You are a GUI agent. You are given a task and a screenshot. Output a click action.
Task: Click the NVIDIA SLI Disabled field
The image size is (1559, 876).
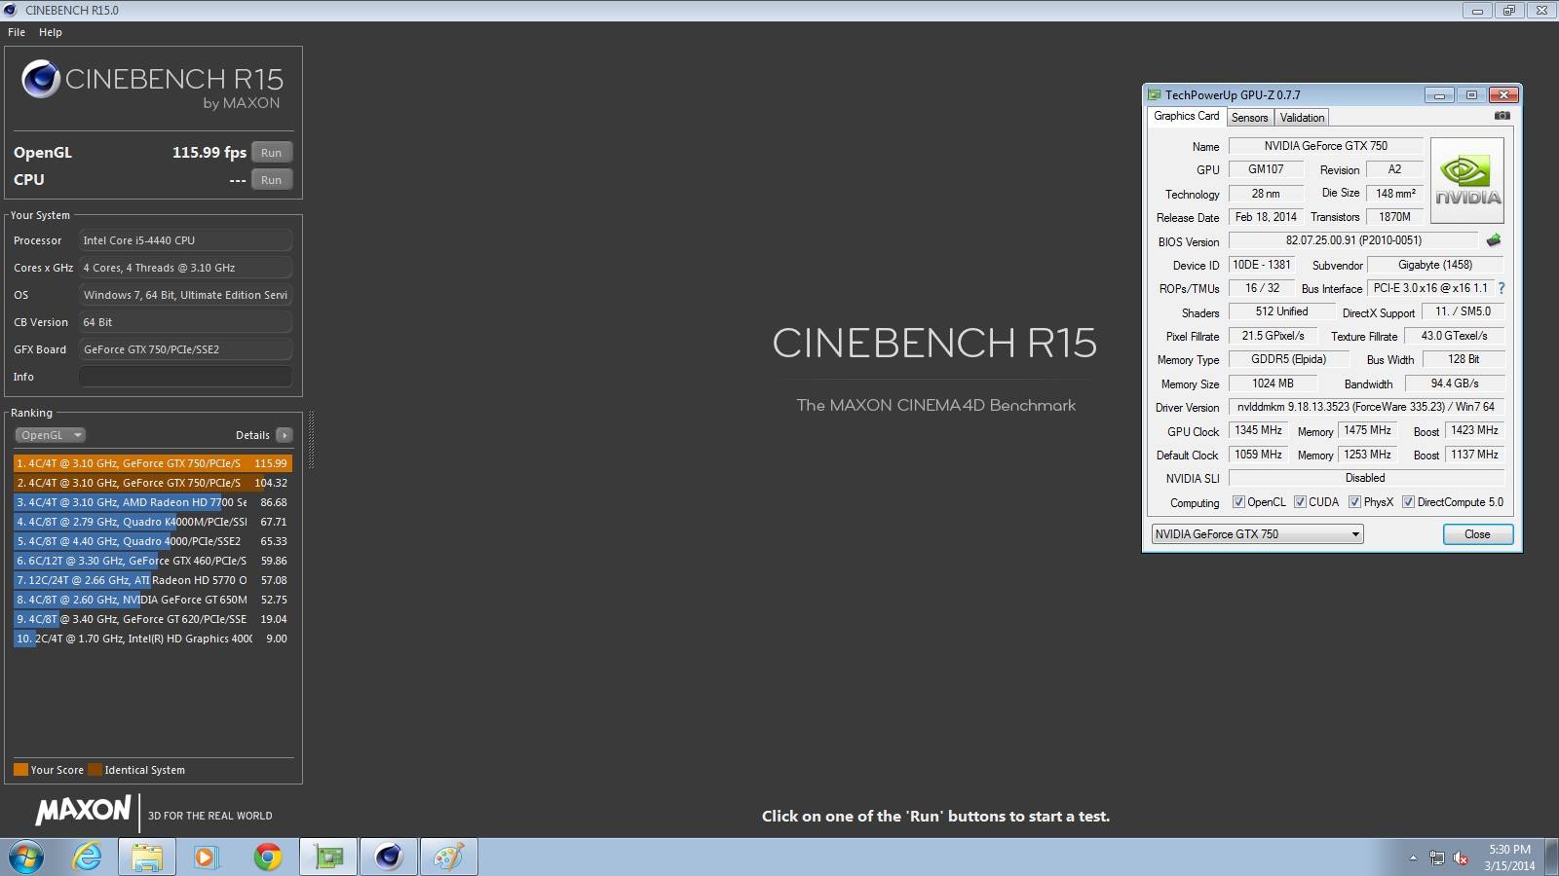coord(1366,478)
